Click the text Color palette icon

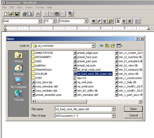click(x=111, y=21)
